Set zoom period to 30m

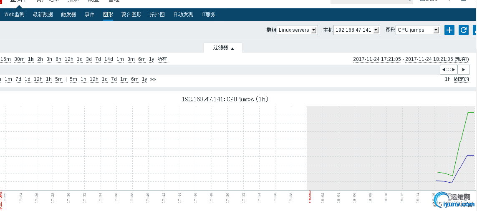click(x=20, y=59)
